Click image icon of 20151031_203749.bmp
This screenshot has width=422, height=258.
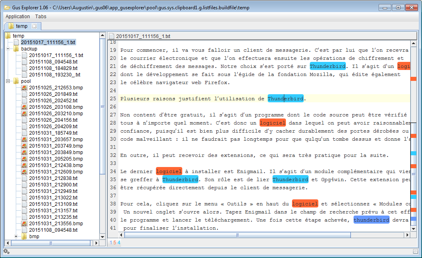coord(24,146)
